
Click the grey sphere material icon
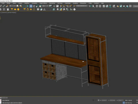tap(58, 9)
